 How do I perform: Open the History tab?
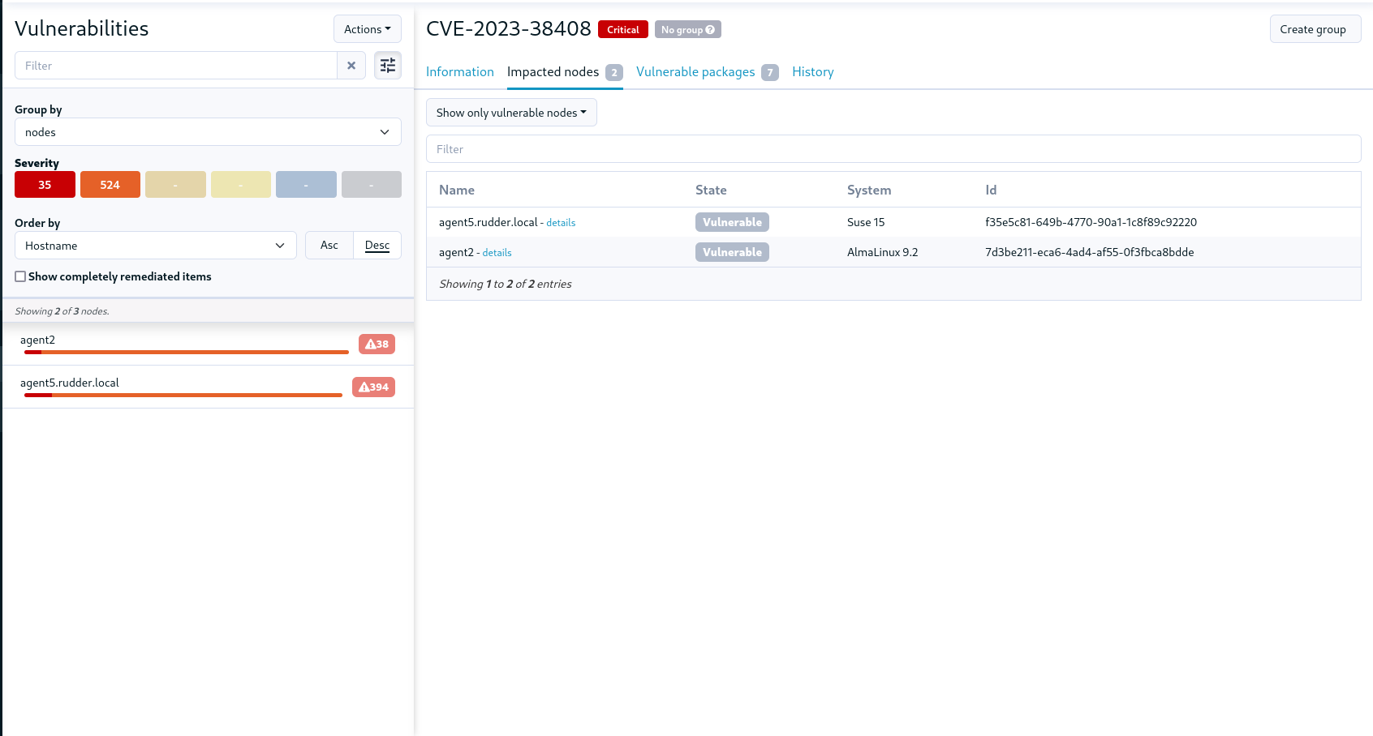[812, 71]
